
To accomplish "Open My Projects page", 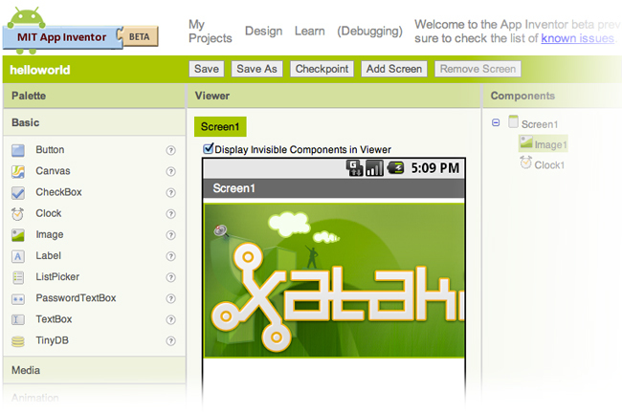I will point(211,32).
